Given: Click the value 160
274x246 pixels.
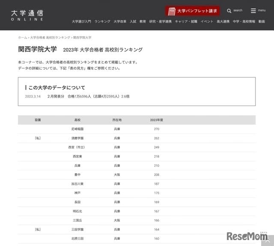Looking at the screenshot, I should (157, 238).
